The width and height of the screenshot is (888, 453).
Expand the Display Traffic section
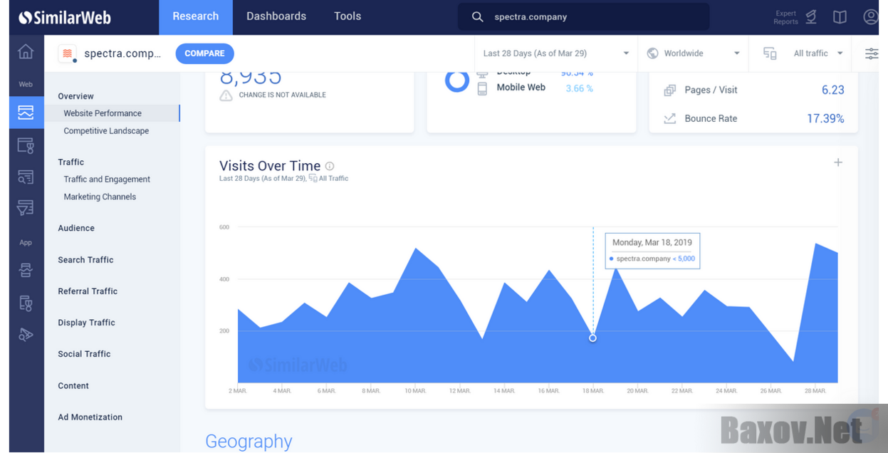pos(86,323)
